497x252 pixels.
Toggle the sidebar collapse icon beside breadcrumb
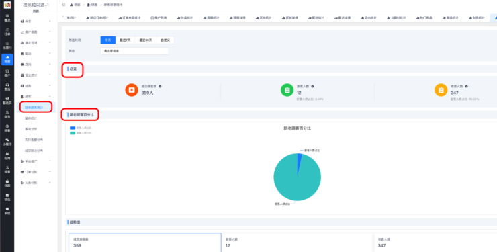pyautogui.click(x=64, y=5)
